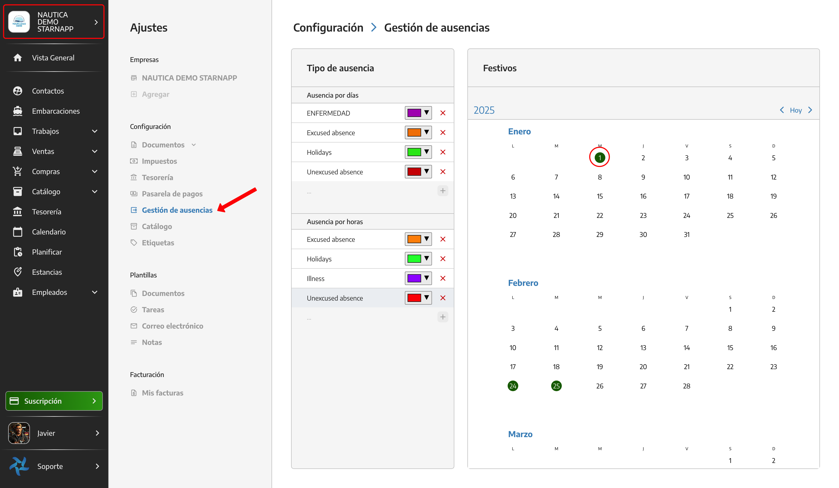Click orange swatch for hourly Excused absence
839x488 pixels.
[x=414, y=239]
